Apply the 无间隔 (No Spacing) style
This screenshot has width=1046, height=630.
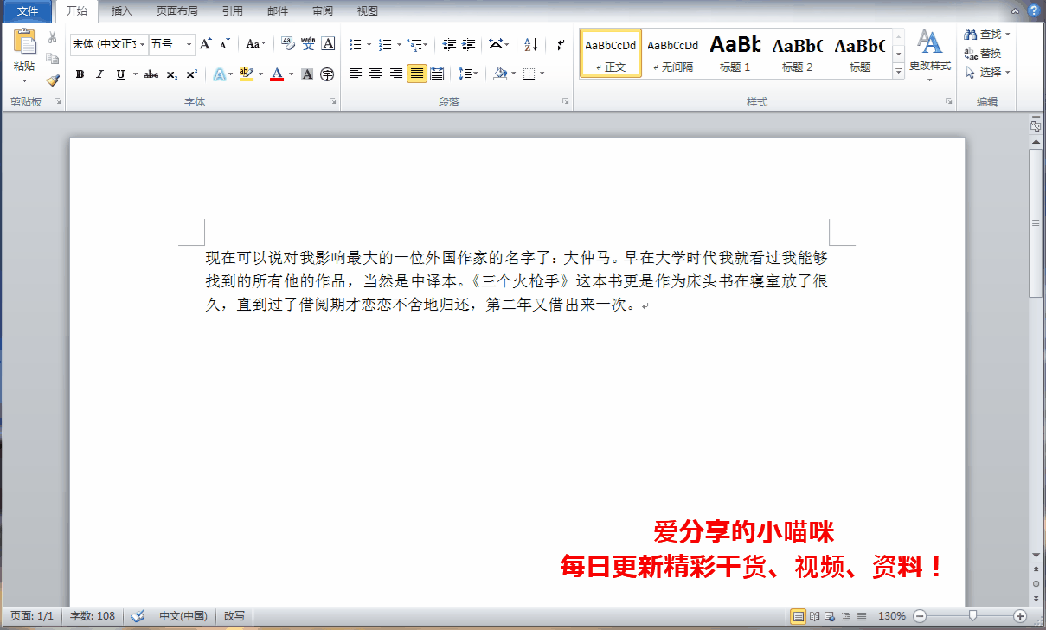click(x=673, y=53)
